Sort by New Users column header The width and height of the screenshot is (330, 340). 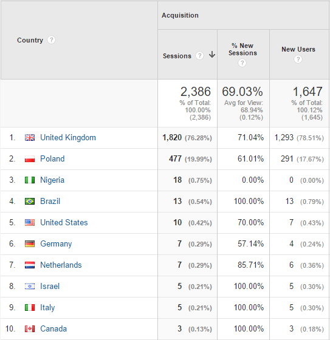tap(298, 49)
